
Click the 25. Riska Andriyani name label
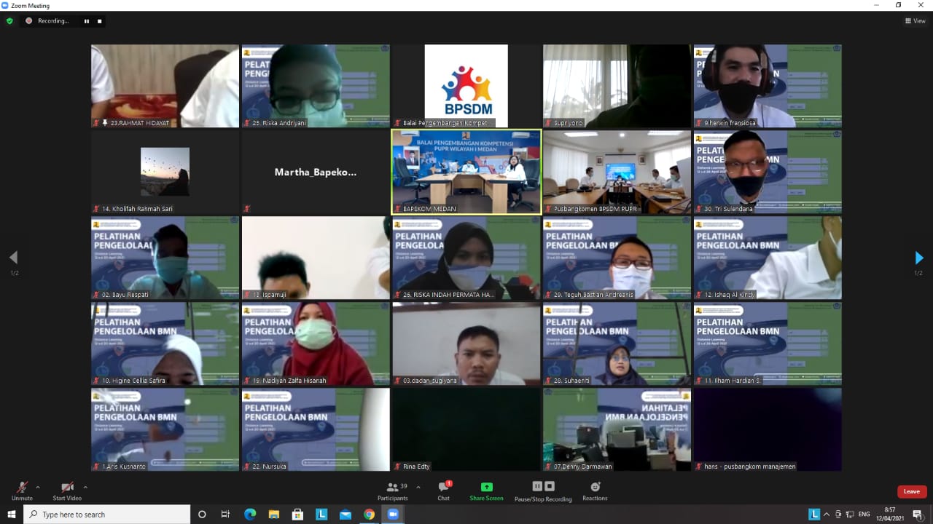pyautogui.click(x=279, y=123)
